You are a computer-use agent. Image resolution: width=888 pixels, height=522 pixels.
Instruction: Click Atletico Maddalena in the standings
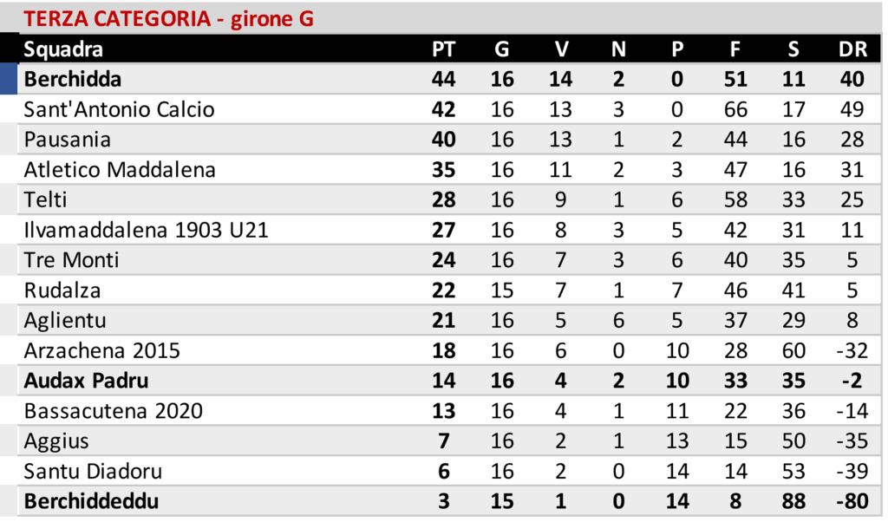pos(120,170)
